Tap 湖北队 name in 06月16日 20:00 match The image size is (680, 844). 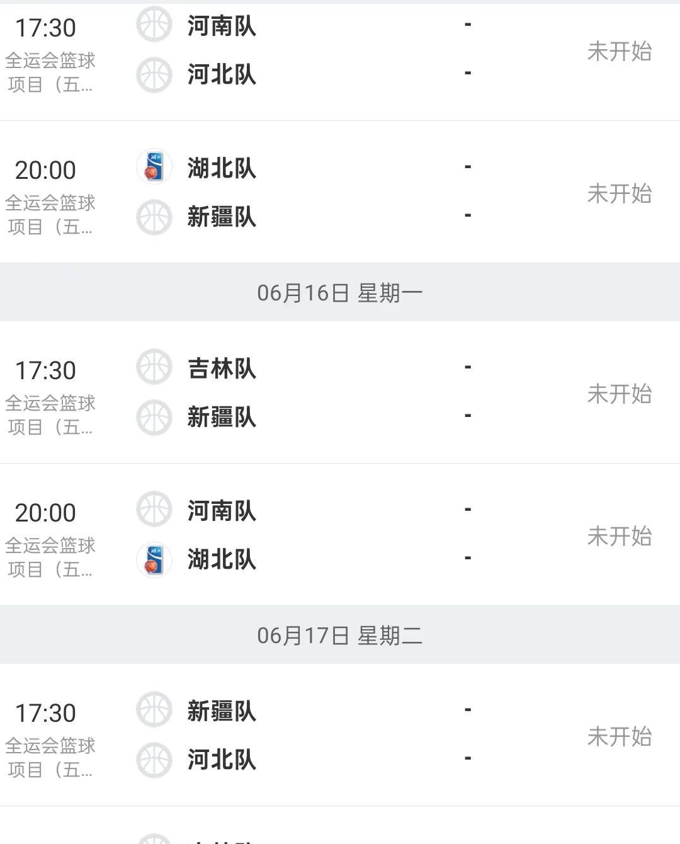pyautogui.click(x=222, y=559)
